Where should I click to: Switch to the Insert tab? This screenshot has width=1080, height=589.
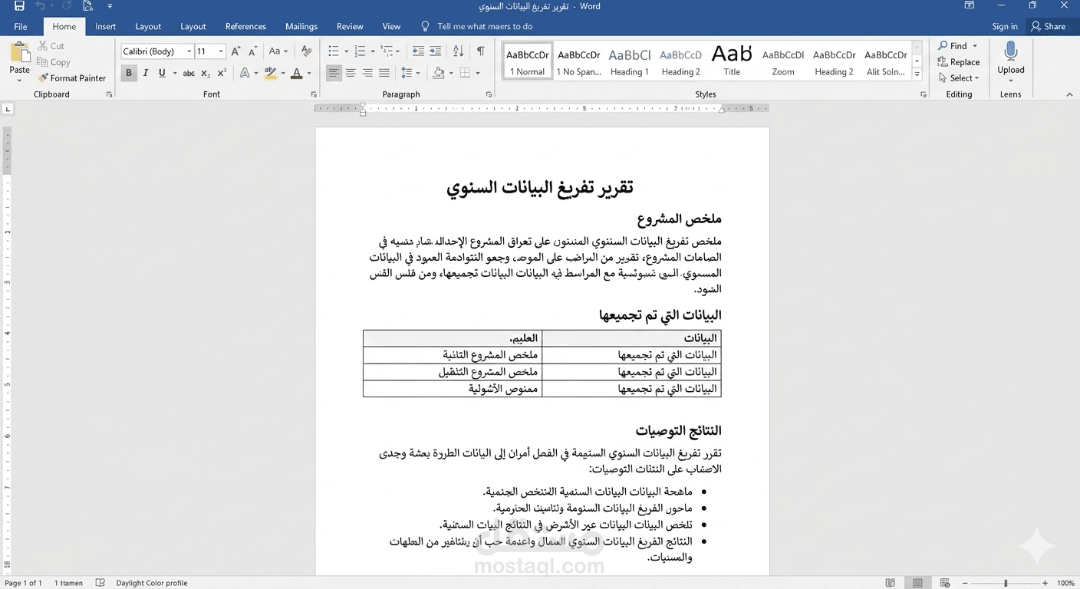[x=106, y=26]
